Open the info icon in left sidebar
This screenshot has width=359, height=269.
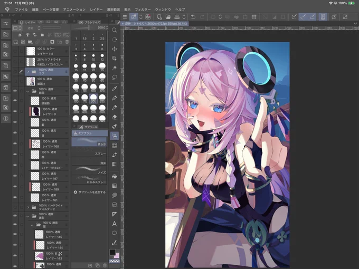pyautogui.click(x=6, y=118)
